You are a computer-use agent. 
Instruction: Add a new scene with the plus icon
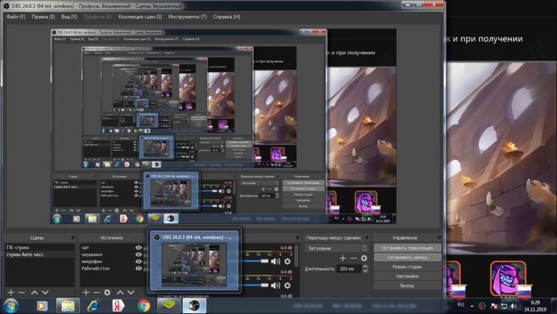11,292
